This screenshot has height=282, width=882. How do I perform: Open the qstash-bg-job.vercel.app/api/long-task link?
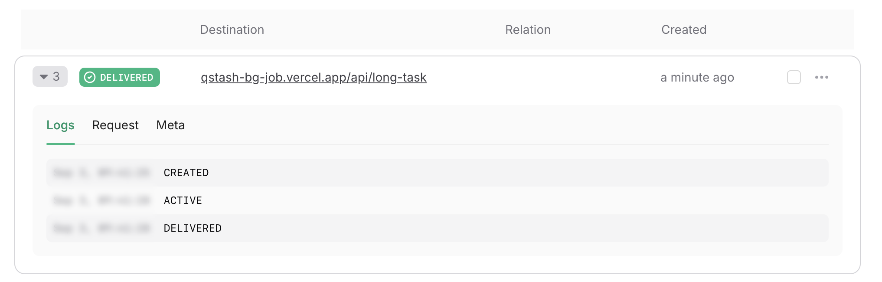[x=314, y=77]
